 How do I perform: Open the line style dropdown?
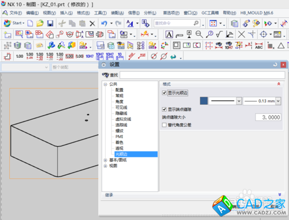tap(239, 101)
